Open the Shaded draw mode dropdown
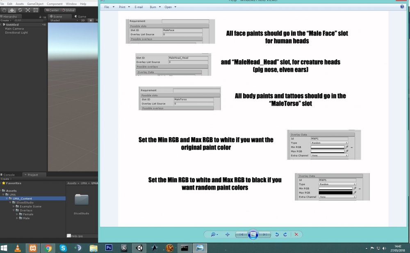This screenshot has height=253, width=410. tap(61, 20)
